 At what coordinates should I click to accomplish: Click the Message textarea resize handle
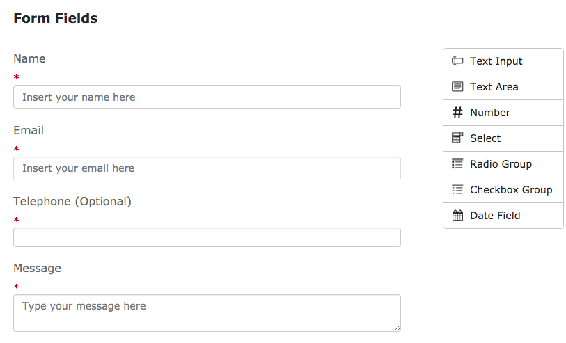coord(397,328)
